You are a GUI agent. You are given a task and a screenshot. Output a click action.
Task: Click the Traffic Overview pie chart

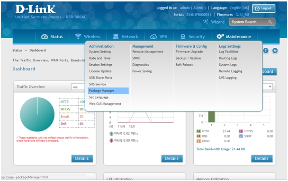click(37, 114)
